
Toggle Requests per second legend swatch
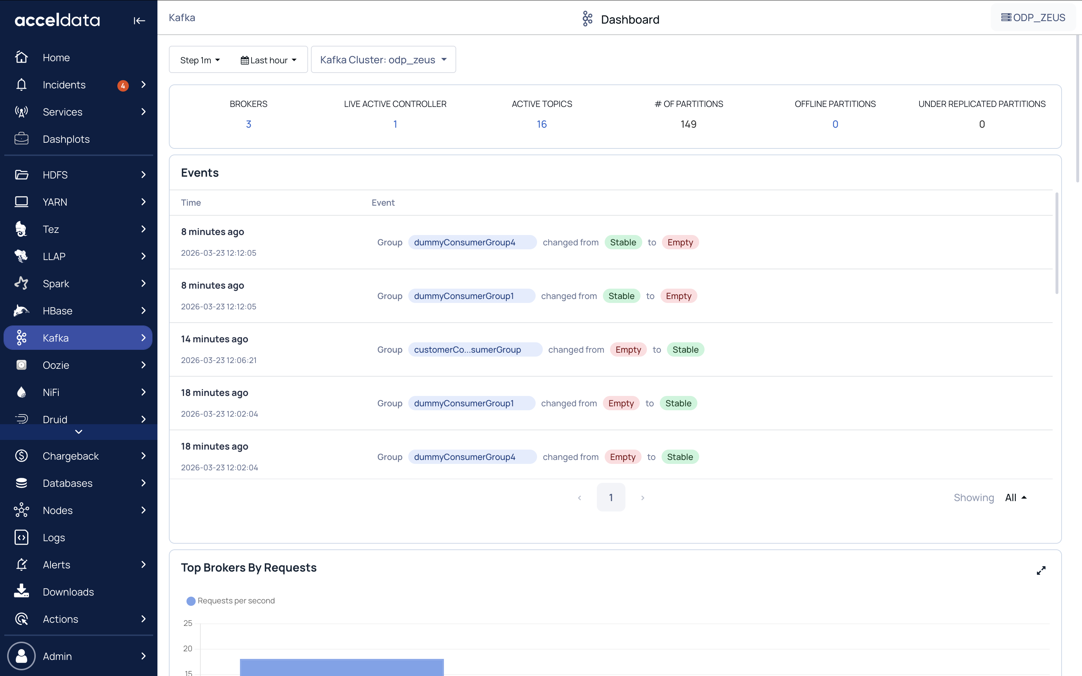click(191, 601)
